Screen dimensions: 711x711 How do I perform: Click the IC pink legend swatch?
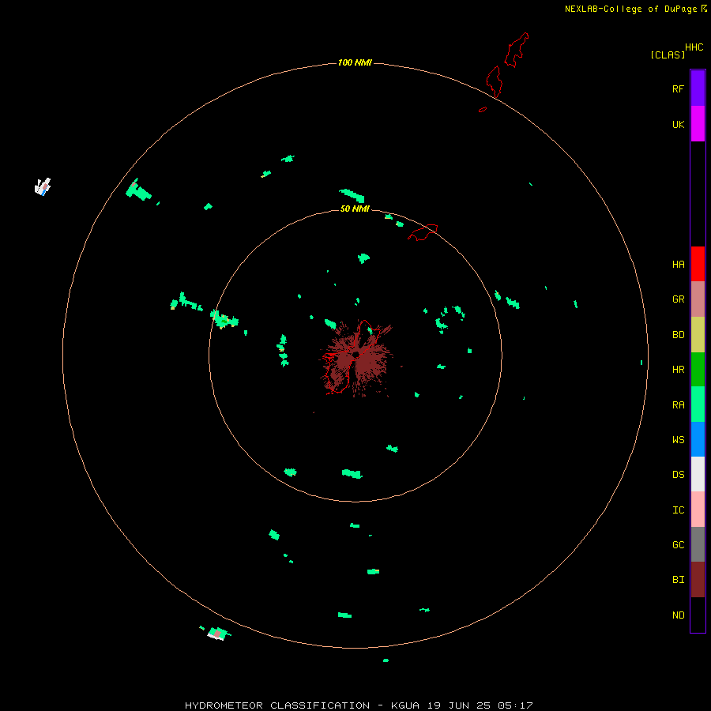698,510
